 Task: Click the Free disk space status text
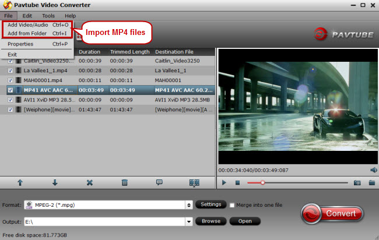pyautogui.click(x=34, y=235)
